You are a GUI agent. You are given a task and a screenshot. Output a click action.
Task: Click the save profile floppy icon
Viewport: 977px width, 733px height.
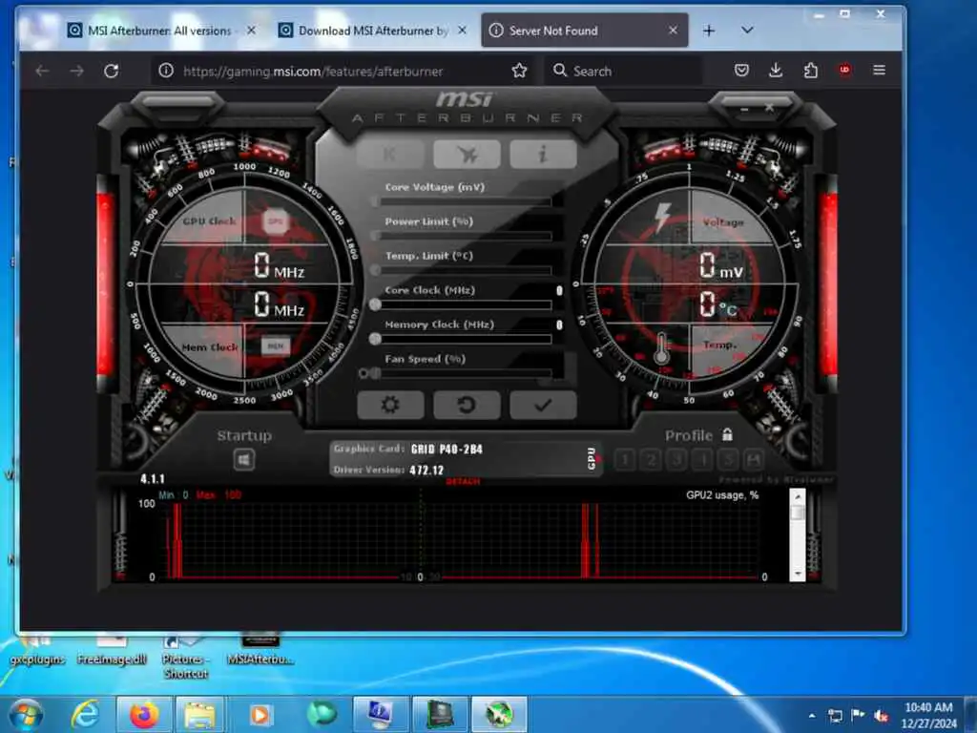754,460
